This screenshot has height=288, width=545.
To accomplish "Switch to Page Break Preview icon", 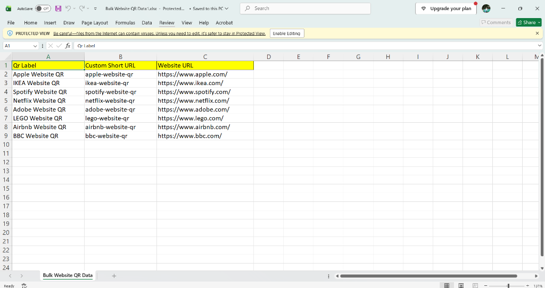I will click(475, 285).
